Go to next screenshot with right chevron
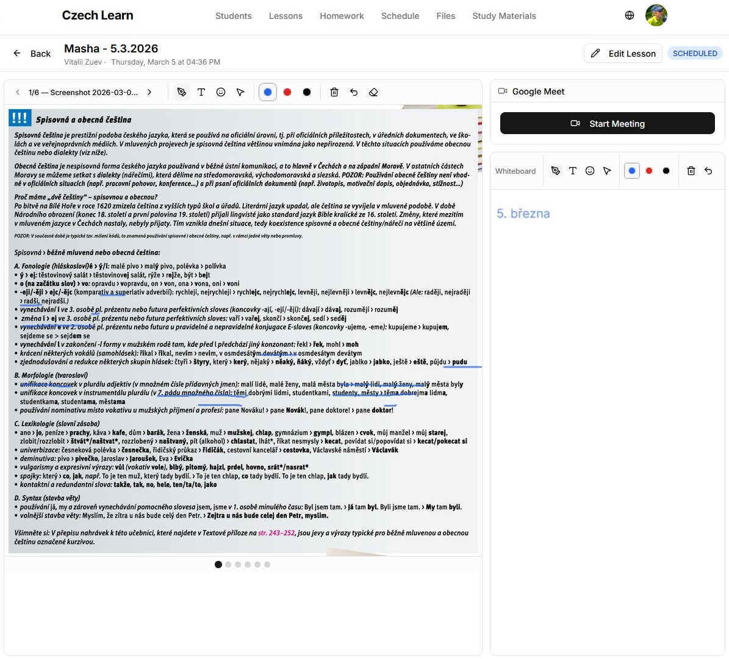Viewport: 729px width, 659px height. pos(149,92)
